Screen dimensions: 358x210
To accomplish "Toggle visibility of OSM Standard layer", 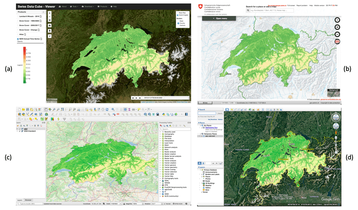I will click(x=20, y=131).
